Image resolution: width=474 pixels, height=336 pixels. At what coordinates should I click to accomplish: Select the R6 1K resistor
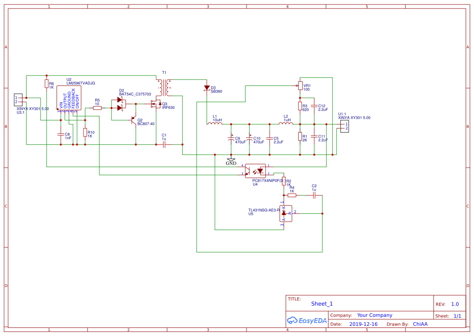click(x=47, y=84)
